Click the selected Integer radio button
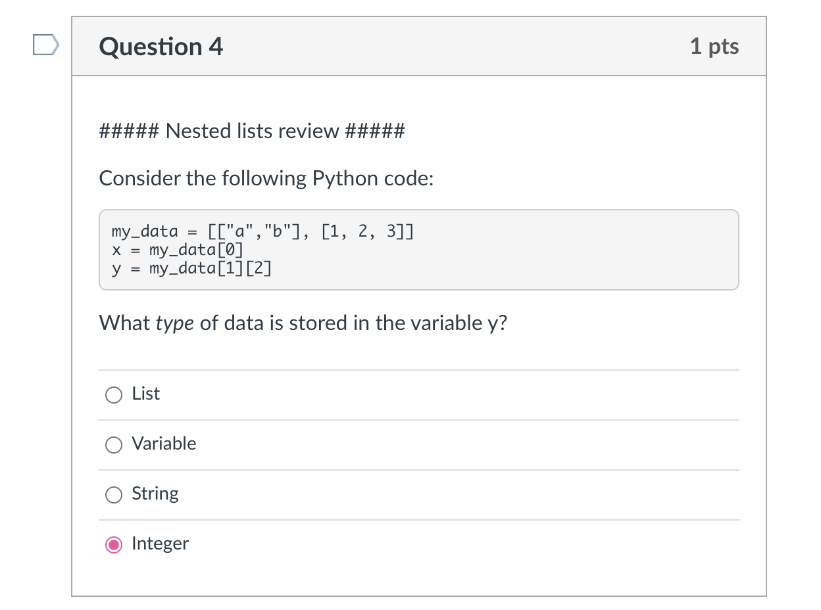This screenshot has width=821, height=610. [x=114, y=544]
